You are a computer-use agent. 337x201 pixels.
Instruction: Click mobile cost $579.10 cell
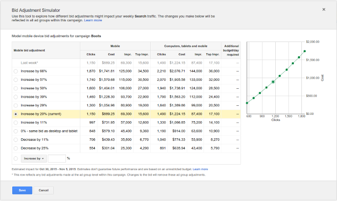point(108,131)
